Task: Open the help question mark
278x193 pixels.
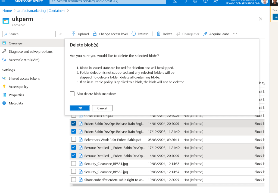Action: point(205,1)
